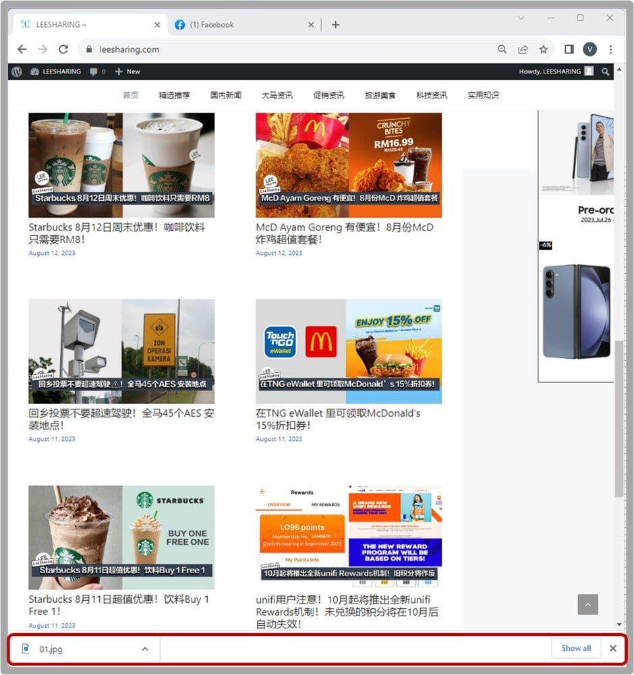Viewport: 634px width, 675px height.
Task: Open 国内新闻 in the navigation menu
Action: coord(226,95)
